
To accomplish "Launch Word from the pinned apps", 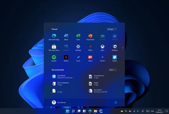I will (x=66, y=37).
